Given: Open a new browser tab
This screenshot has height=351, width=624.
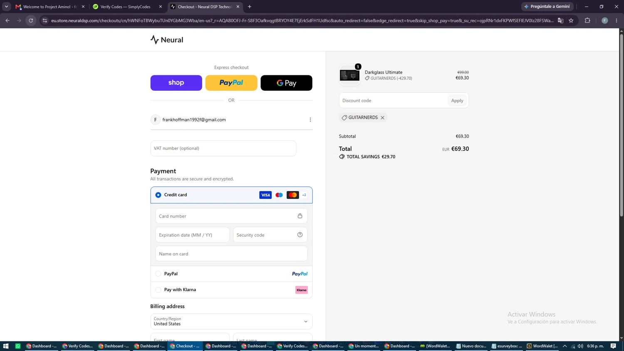Looking at the screenshot, I should pos(250,7).
